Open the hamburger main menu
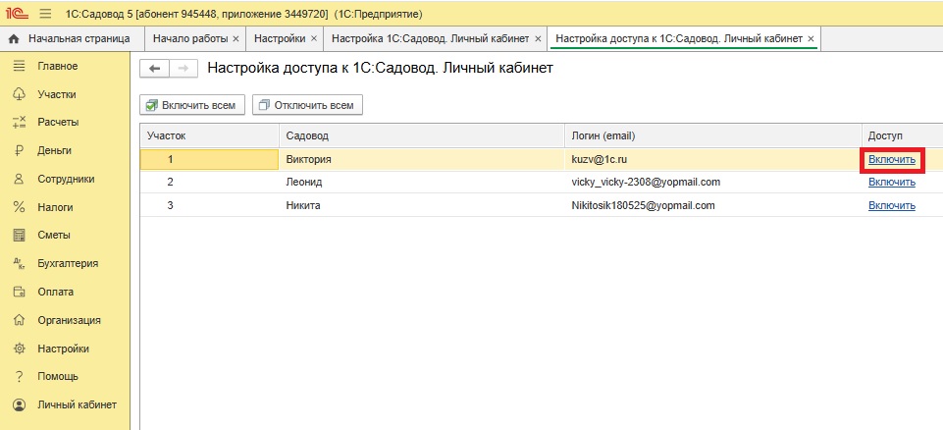Screen dimensions: 943x430 point(45,13)
